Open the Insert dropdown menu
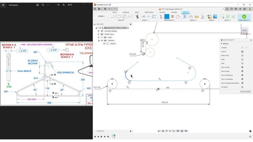Screen dimensions: 253x142 pyautogui.click(x=211, y=20)
